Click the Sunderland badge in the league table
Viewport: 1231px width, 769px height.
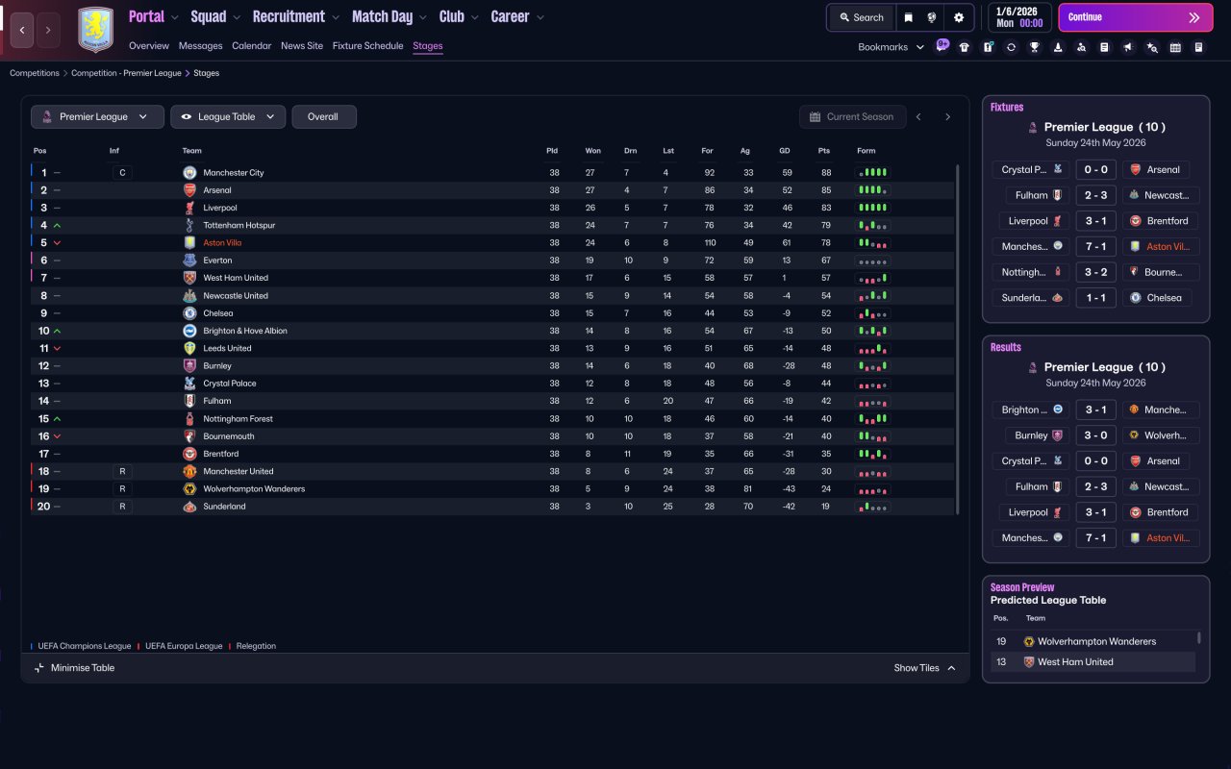(189, 507)
